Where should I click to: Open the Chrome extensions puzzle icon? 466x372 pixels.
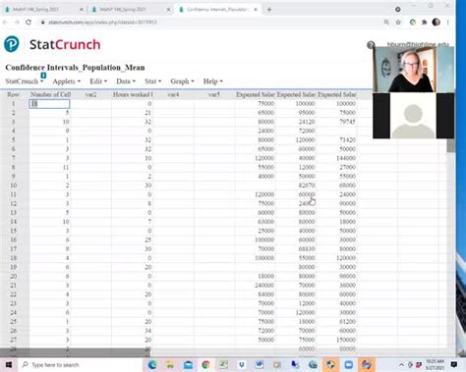(424, 23)
